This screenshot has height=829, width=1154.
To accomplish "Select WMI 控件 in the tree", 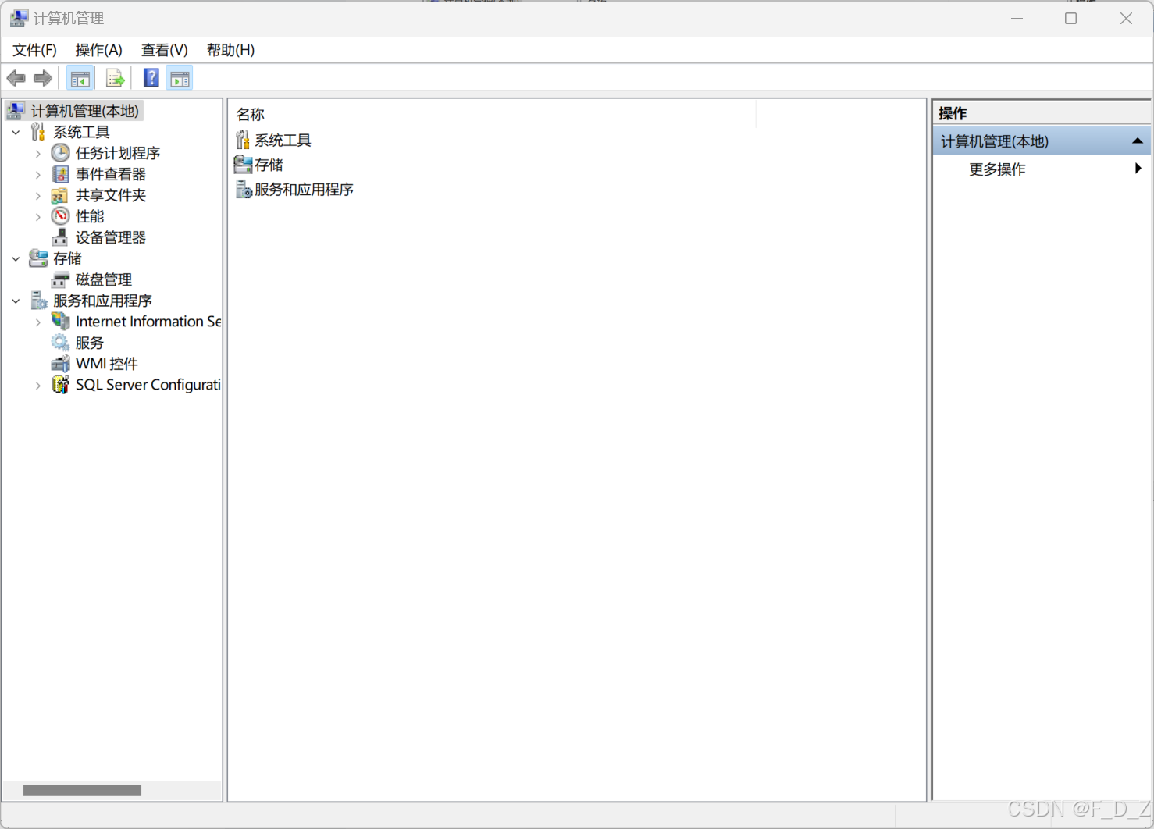I will pos(106,364).
